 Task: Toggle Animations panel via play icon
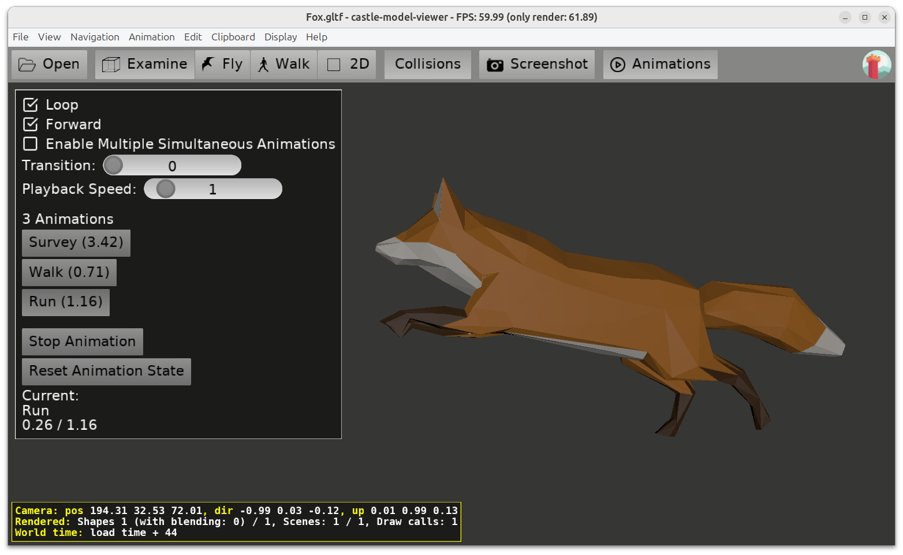point(618,65)
